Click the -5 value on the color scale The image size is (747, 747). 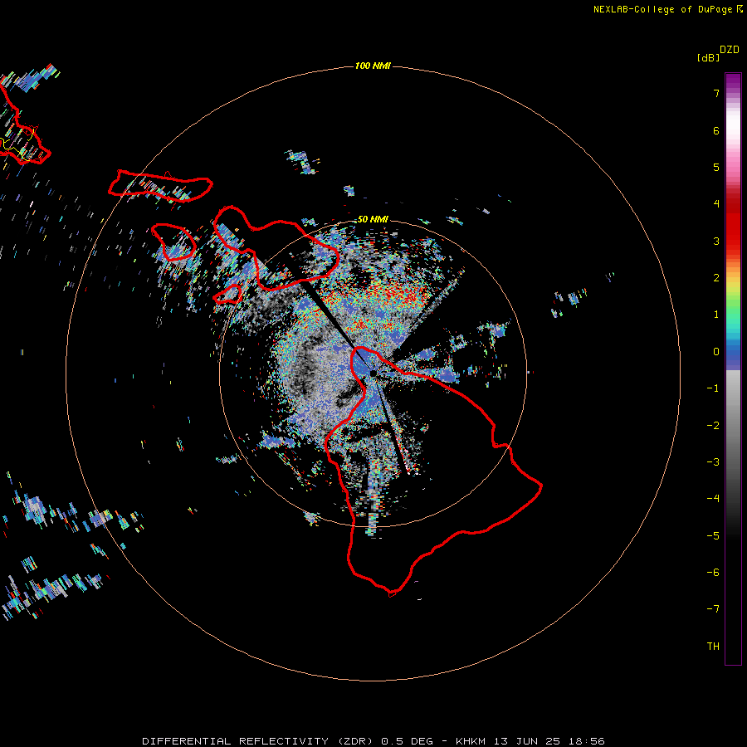tap(713, 536)
